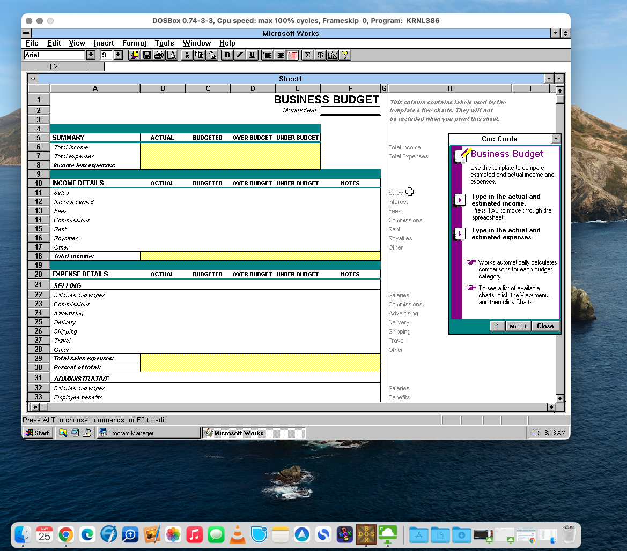Open the font name dropdown arrow
Image resolution: width=627 pixels, height=551 pixels.
(91, 55)
